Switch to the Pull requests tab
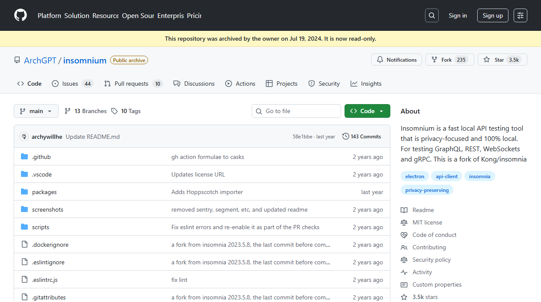The height and width of the screenshot is (302, 541). click(x=134, y=84)
